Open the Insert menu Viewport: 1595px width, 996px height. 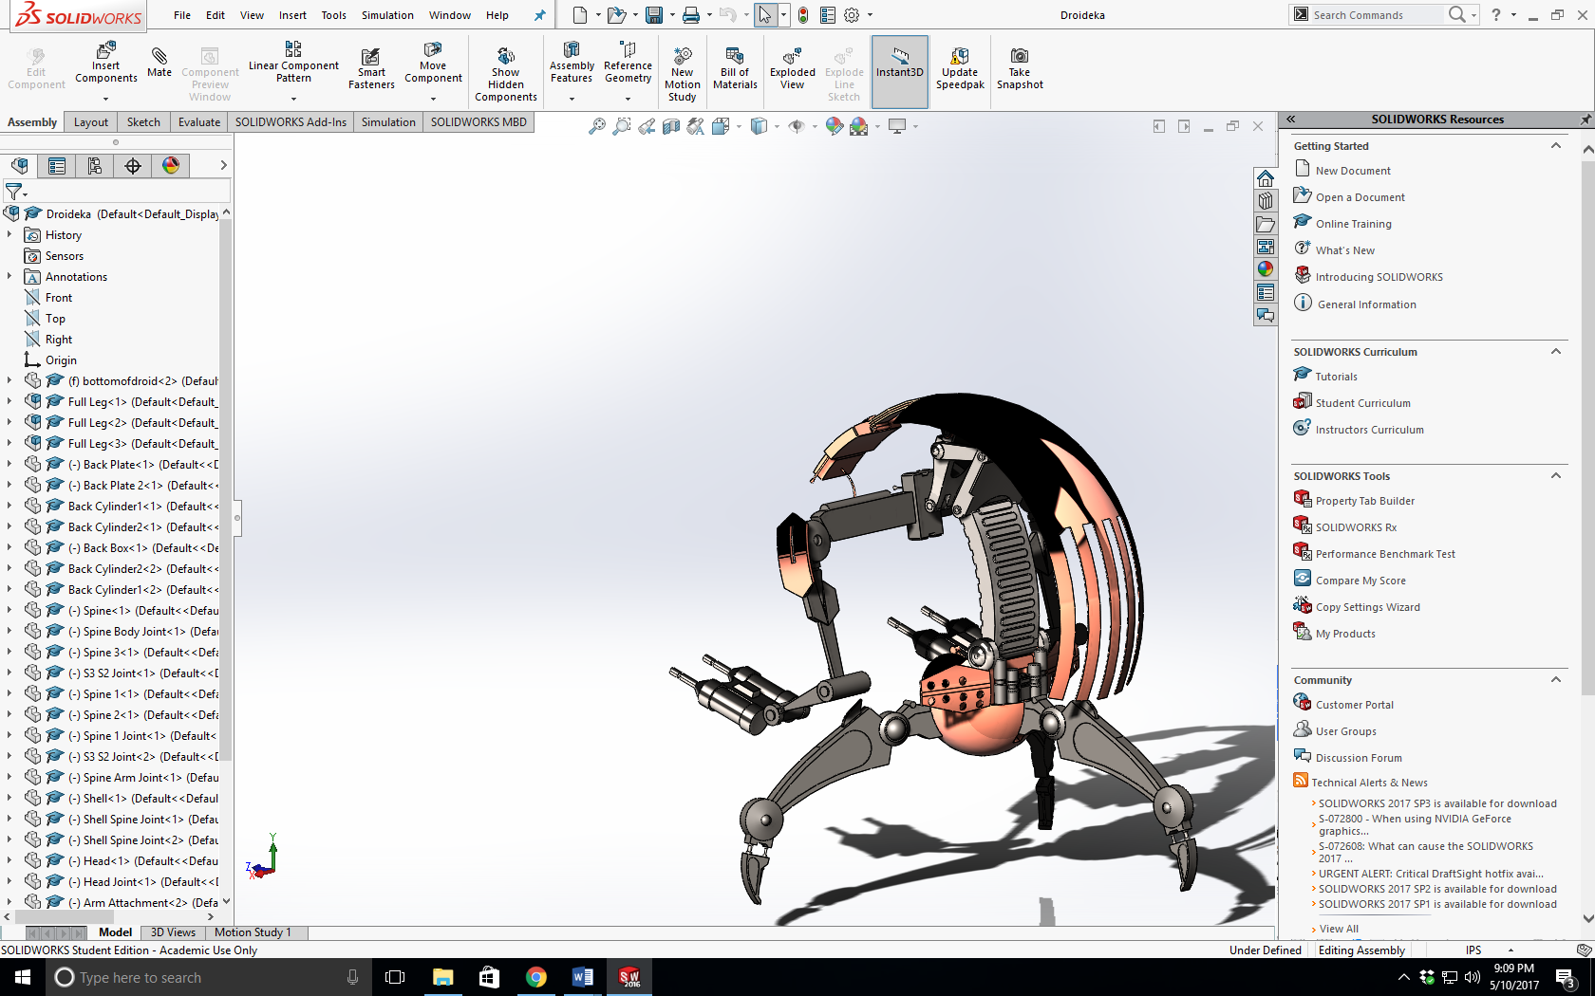pyautogui.click(x=292, y=15)
